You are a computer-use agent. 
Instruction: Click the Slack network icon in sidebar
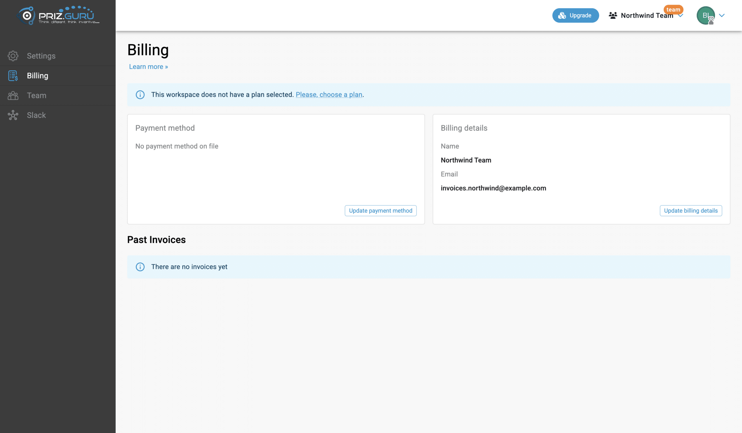[13, 115]
